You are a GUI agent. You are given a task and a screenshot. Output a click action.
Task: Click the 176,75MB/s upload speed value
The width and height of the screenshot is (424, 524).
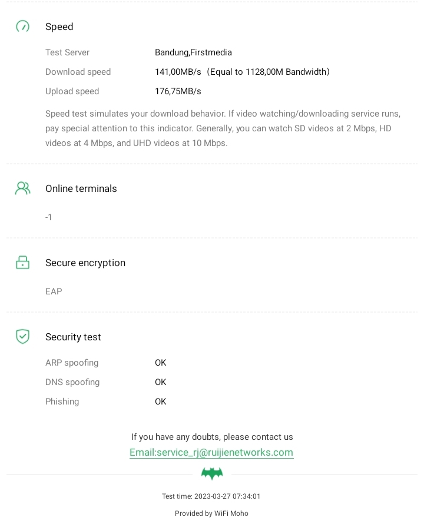tap(178, 91)
